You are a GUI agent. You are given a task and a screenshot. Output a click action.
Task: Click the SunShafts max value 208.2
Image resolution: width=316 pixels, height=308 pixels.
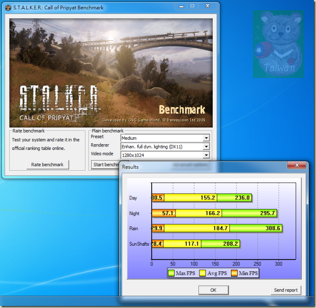click(x=231, y=244)
